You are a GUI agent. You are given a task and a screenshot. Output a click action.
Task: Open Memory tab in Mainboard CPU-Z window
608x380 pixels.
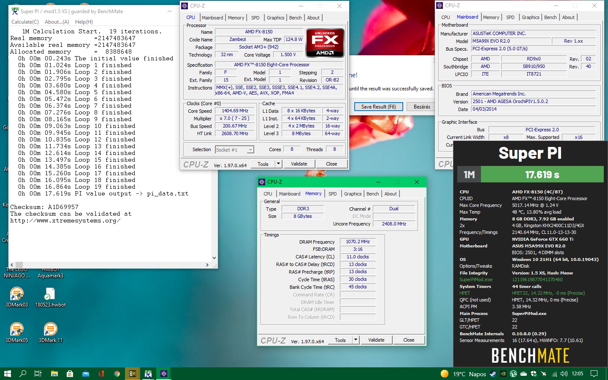click(x=491, y=17)
